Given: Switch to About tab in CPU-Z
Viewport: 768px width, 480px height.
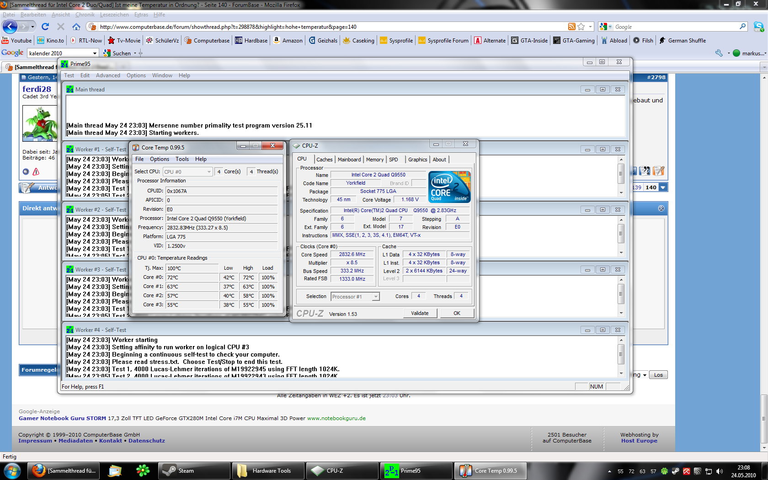Looking at the screenshot, I should tap(439, 160).
